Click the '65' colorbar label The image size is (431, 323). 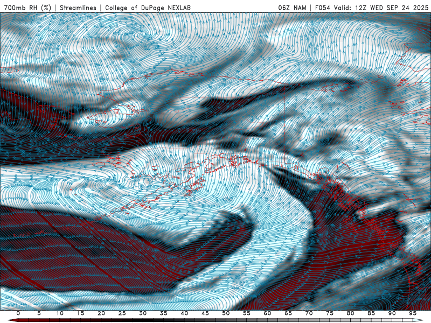tap(288, 313)
